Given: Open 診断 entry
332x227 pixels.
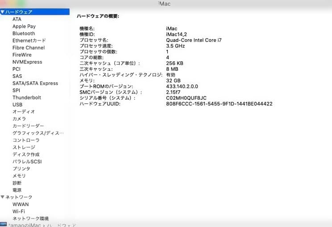Looking at the screenshot, I should (x=17, y=183).
